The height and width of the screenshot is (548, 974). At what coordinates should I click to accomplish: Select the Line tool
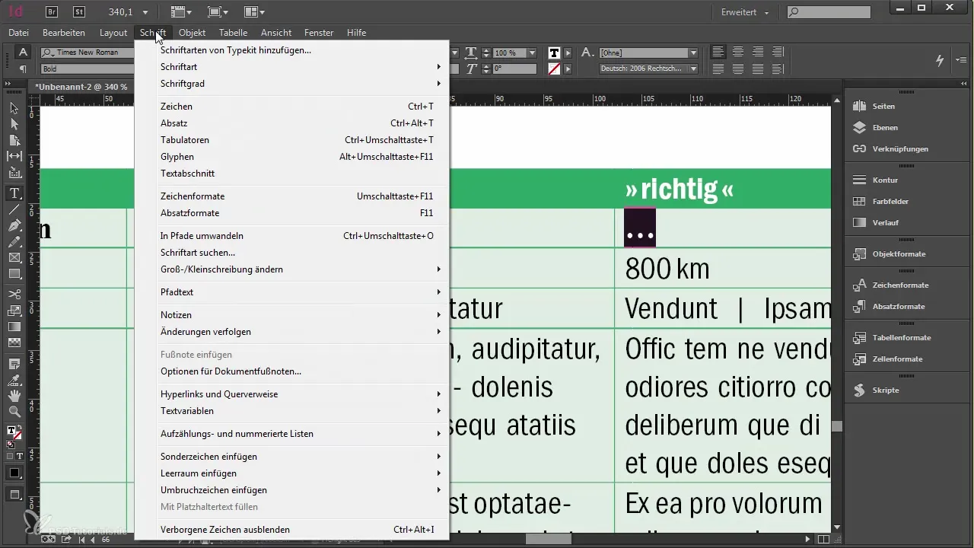coord(14,209)
